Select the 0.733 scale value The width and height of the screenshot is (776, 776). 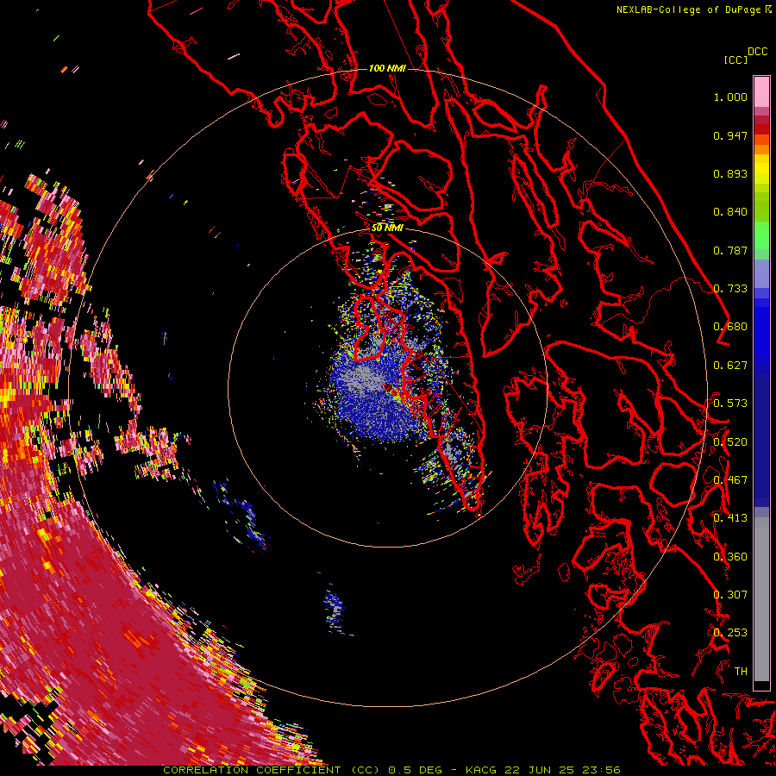pos(730,289)
